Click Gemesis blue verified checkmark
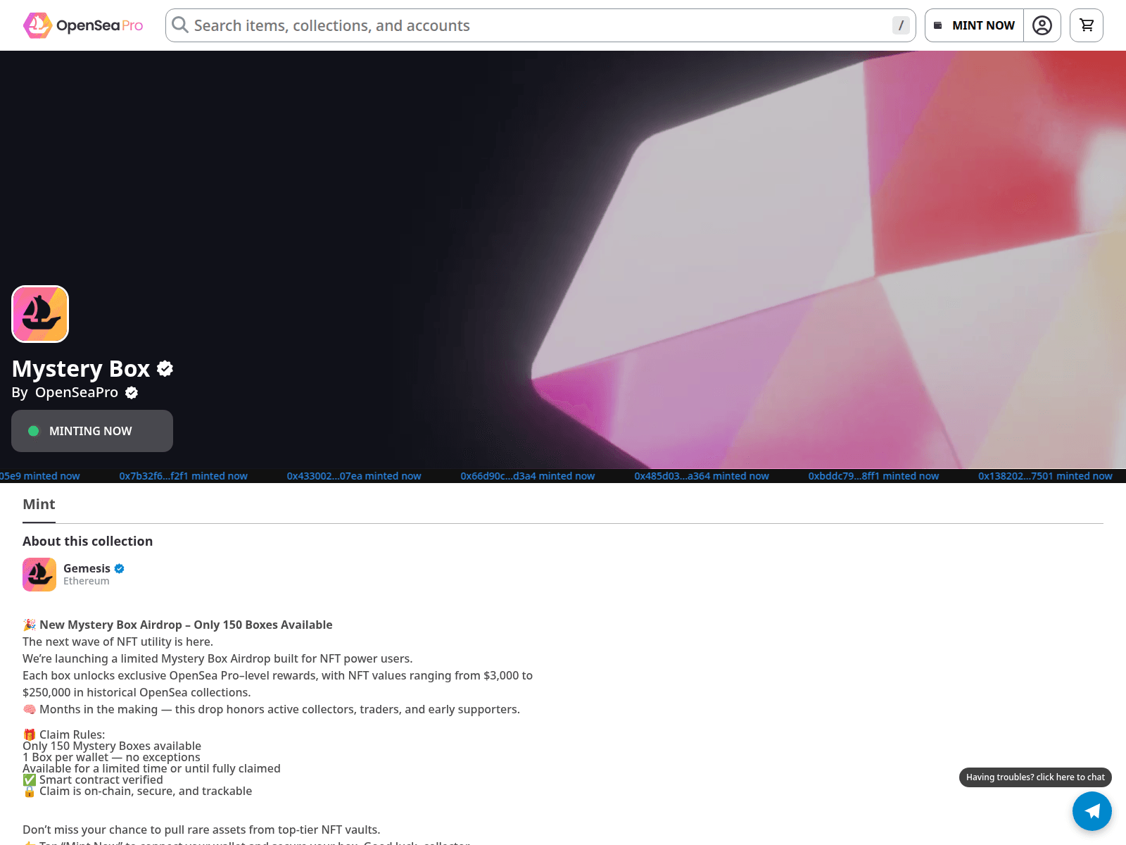Screen dimensions: 1126x845 pyautogui.click(x=120, y=568)
